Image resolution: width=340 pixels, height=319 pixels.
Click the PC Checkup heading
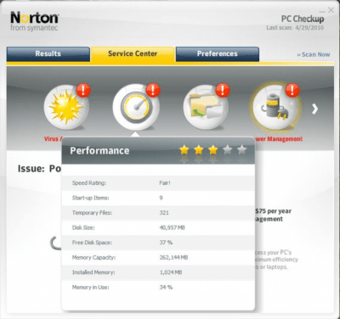tap(303, 19)
